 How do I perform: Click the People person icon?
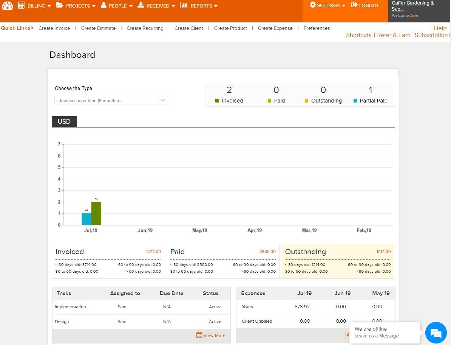(103, 5)
